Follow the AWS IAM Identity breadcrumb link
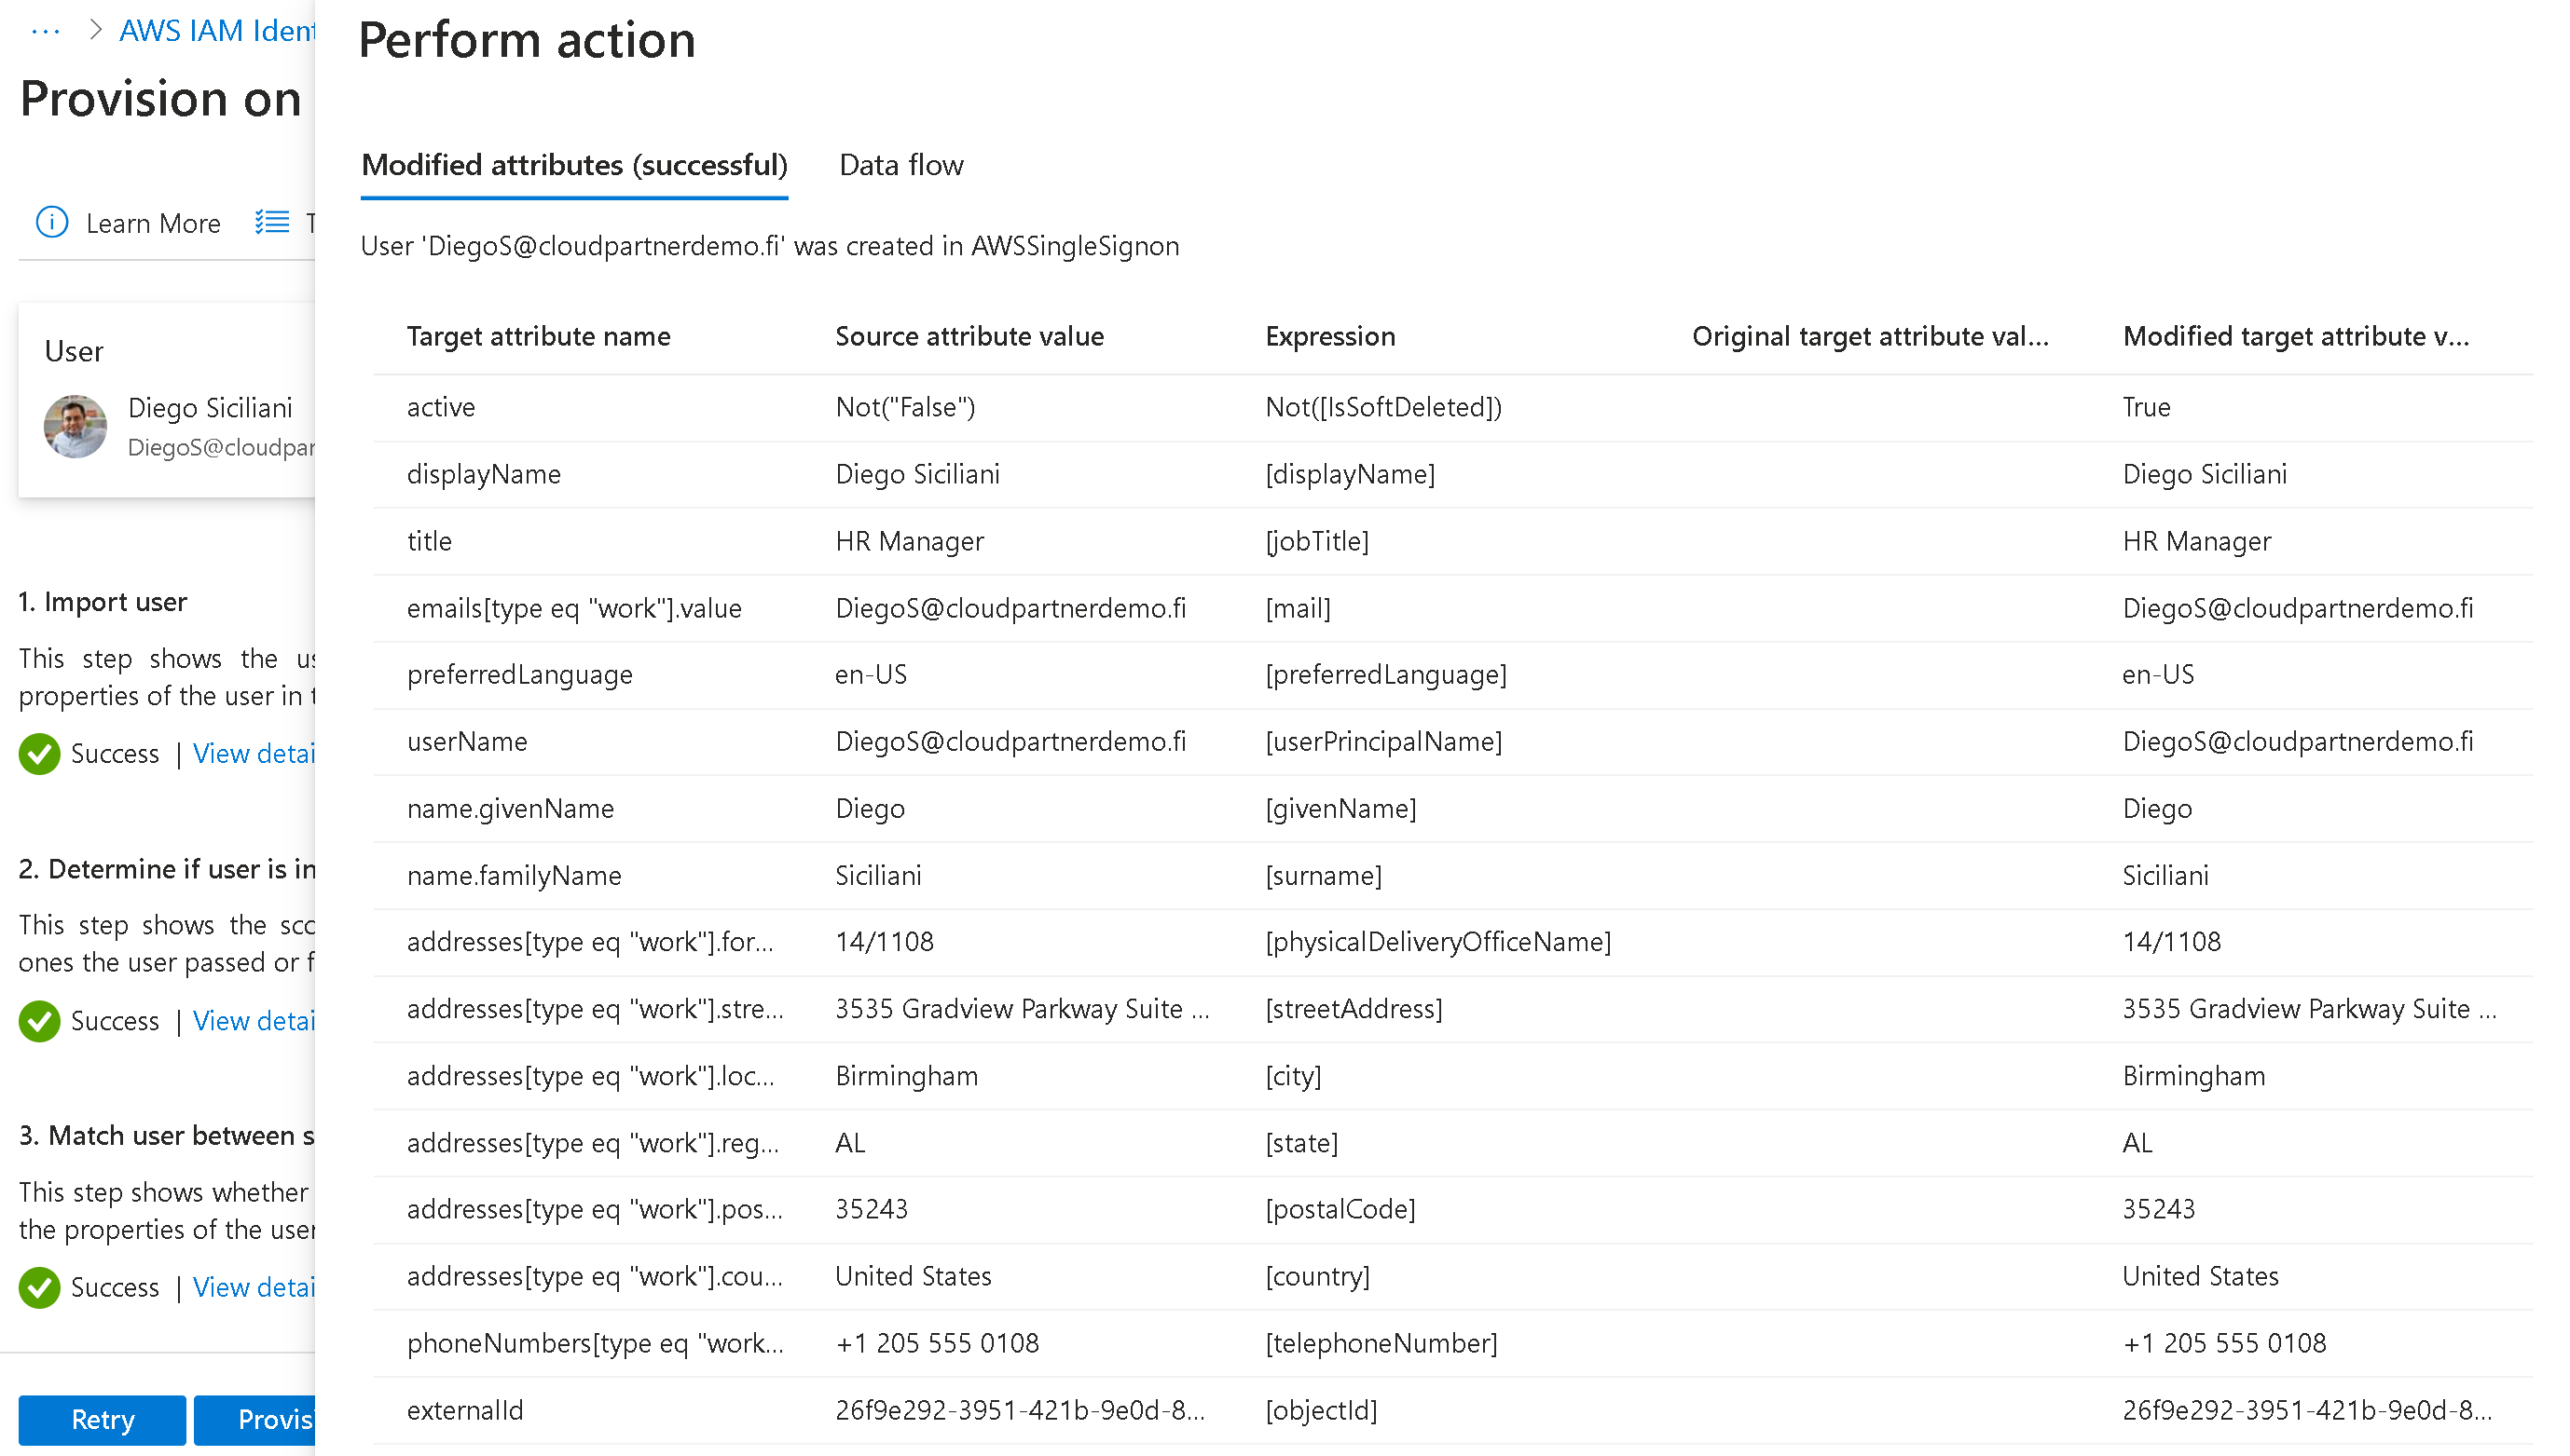 pos(217,31)
